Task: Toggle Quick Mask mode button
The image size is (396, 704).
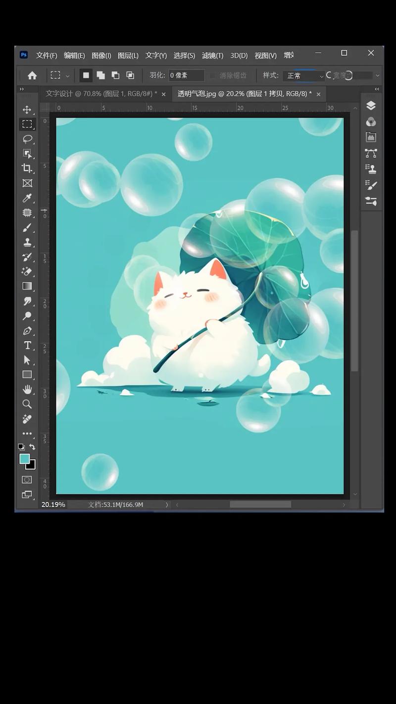Action: tap(27, 480)
